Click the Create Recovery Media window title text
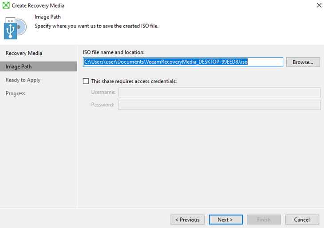The image size is (324, 228). (x=38, y=6)
